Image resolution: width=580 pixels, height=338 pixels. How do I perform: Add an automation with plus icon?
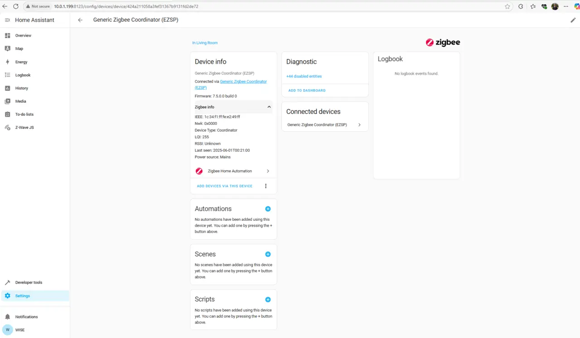tap(268, 209)
